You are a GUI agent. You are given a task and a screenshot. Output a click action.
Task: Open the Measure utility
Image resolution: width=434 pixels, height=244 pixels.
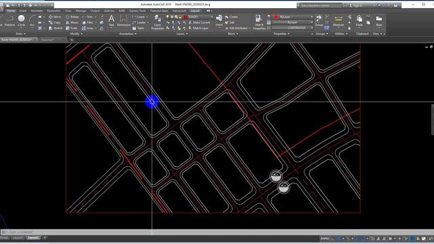[x=338, y=21]
